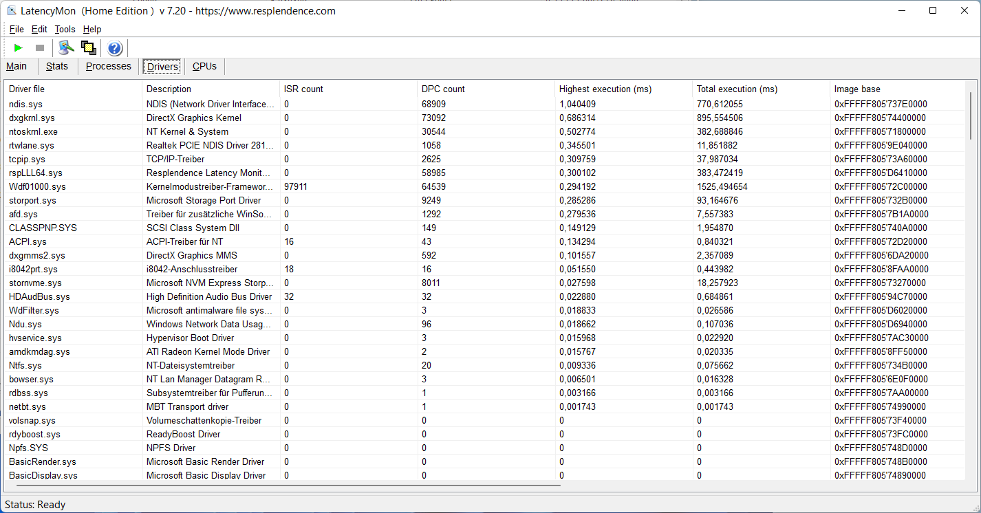Select the afd.sys driver row
Image resolution: width=981 pixels, height=513 pixels.
pos(485,214)
